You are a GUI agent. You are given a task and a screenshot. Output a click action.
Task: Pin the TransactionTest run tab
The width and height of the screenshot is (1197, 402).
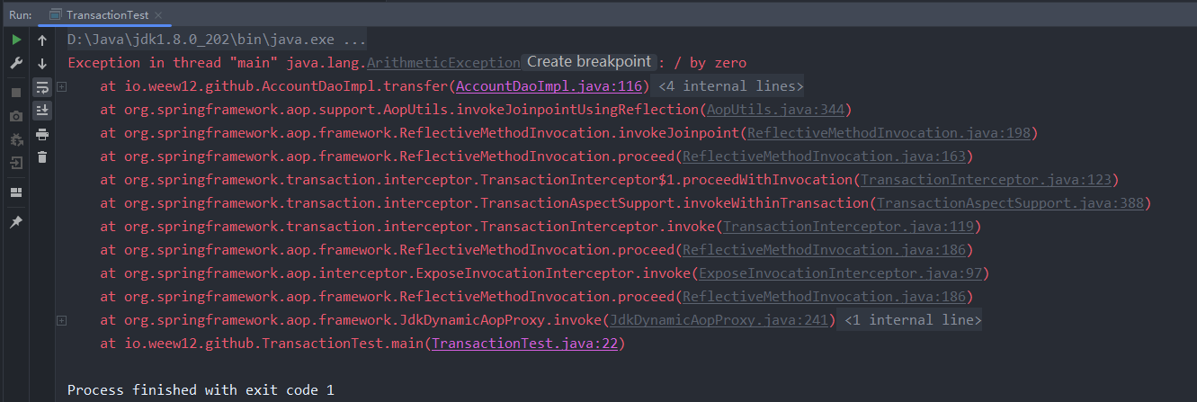(15, 222)
